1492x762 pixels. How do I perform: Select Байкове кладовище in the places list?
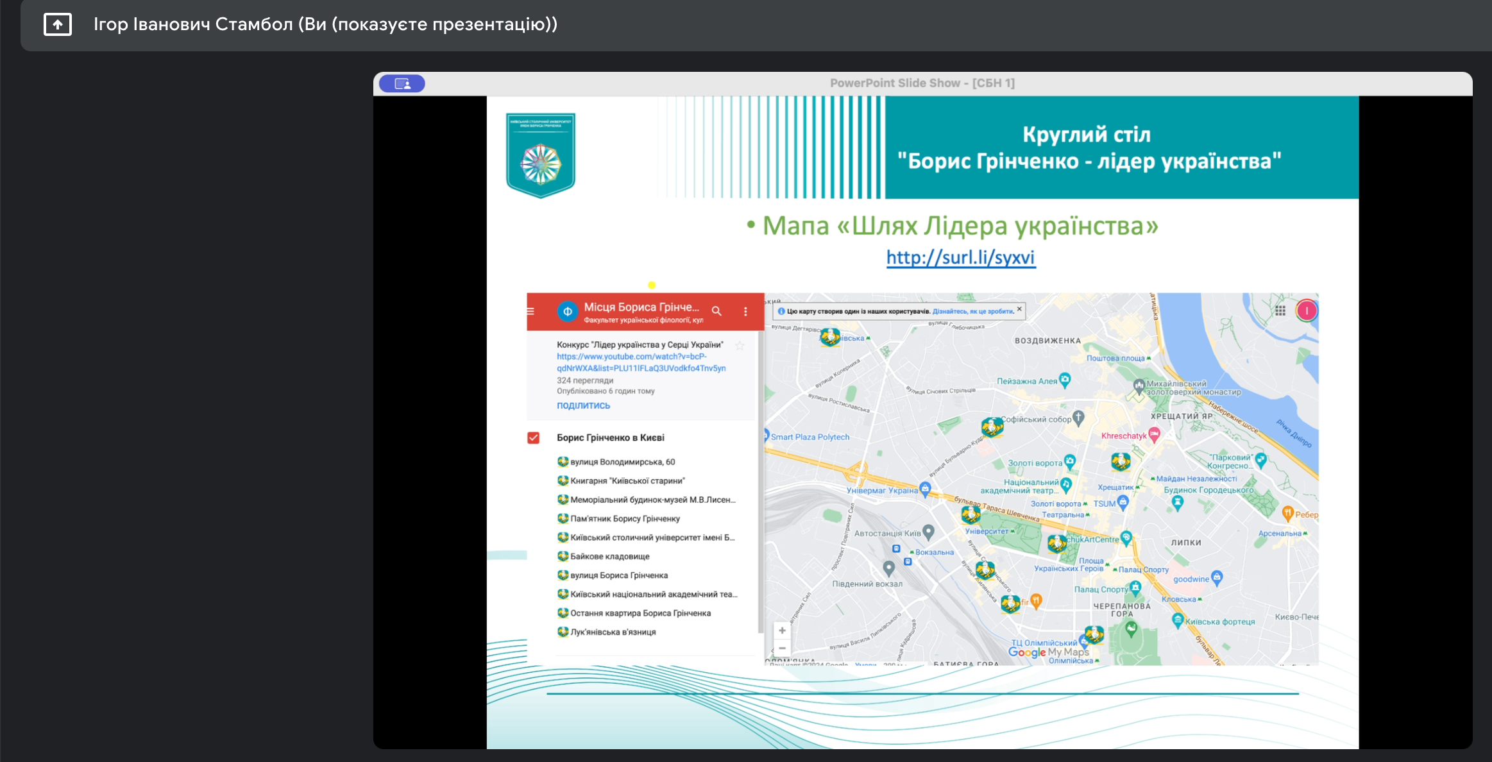(x=609, y=557)
